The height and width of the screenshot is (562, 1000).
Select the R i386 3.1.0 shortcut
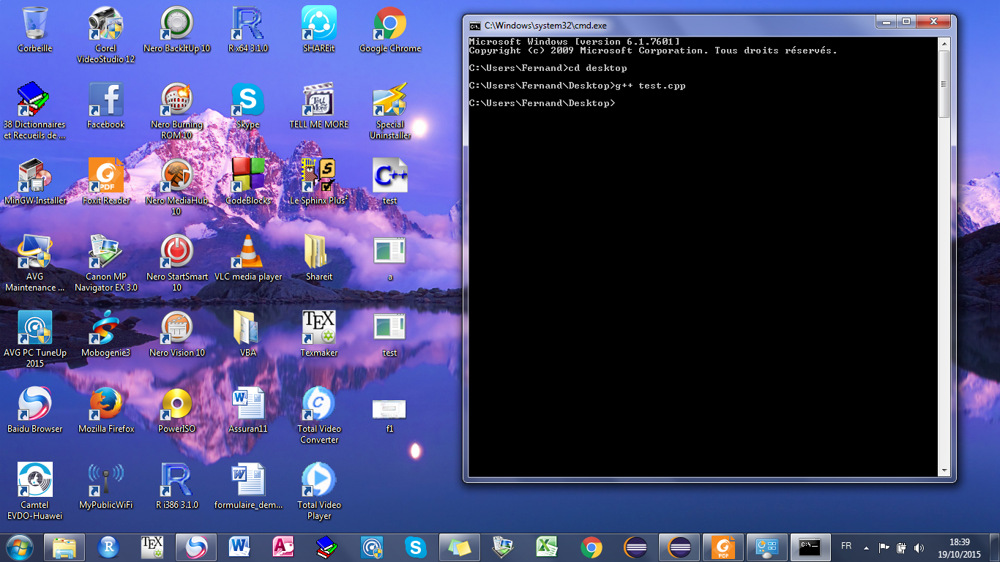point(176,486)
